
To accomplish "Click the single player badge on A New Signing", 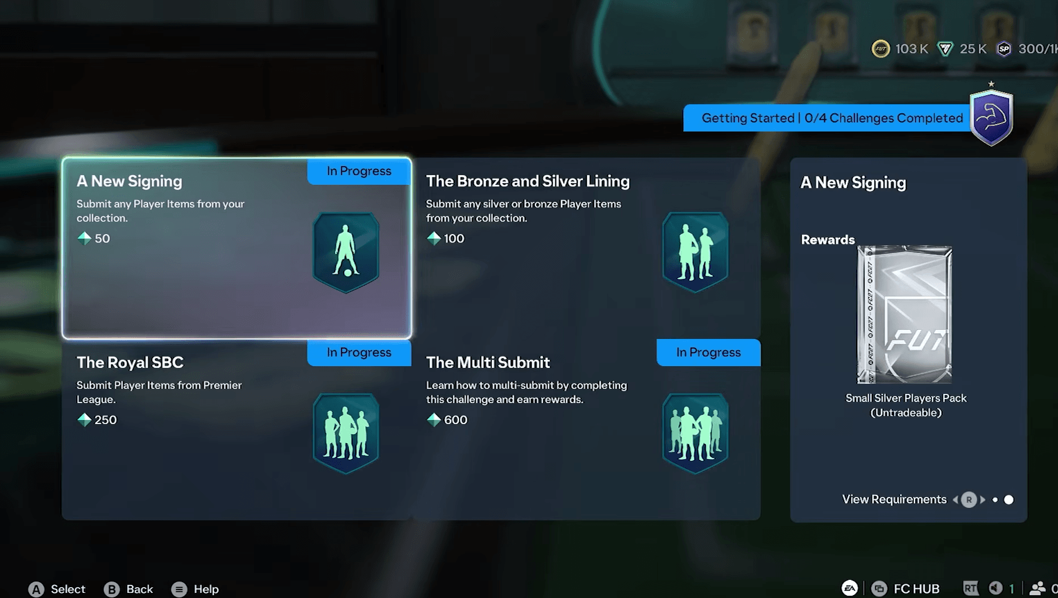I will (x=346, y=252).
